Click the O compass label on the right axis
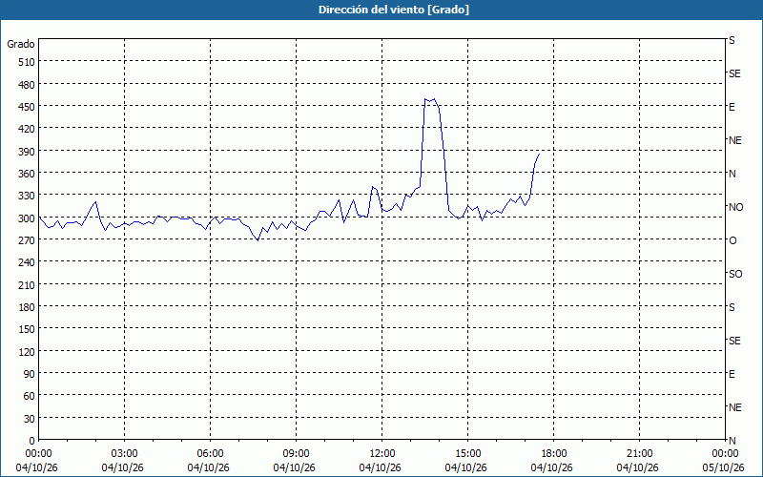Image resolution: width=763 pixels, height=477 pixels. (732, 240)
